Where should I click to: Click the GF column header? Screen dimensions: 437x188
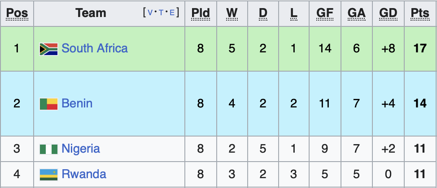[x=325, y=13]
